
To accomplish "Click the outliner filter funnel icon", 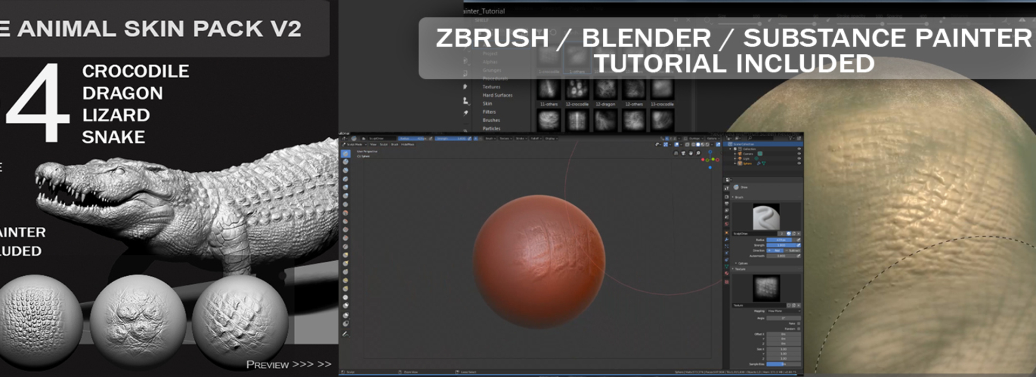I will [791, 139].
